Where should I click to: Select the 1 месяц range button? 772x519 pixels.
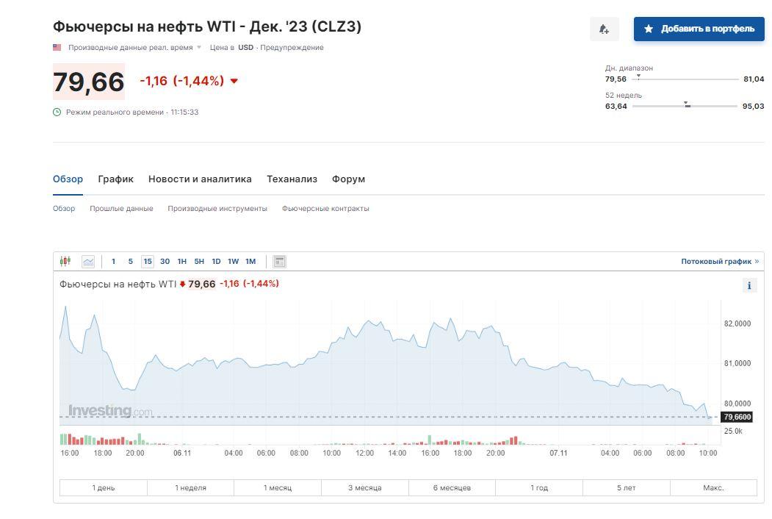pyautogui.click(x=278, y=487)
